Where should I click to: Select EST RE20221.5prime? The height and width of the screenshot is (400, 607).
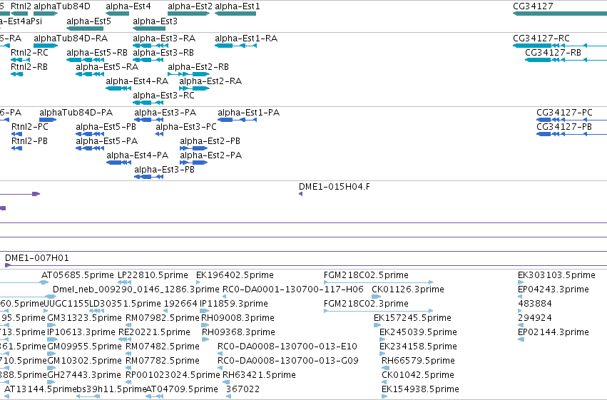pos(155,333)
